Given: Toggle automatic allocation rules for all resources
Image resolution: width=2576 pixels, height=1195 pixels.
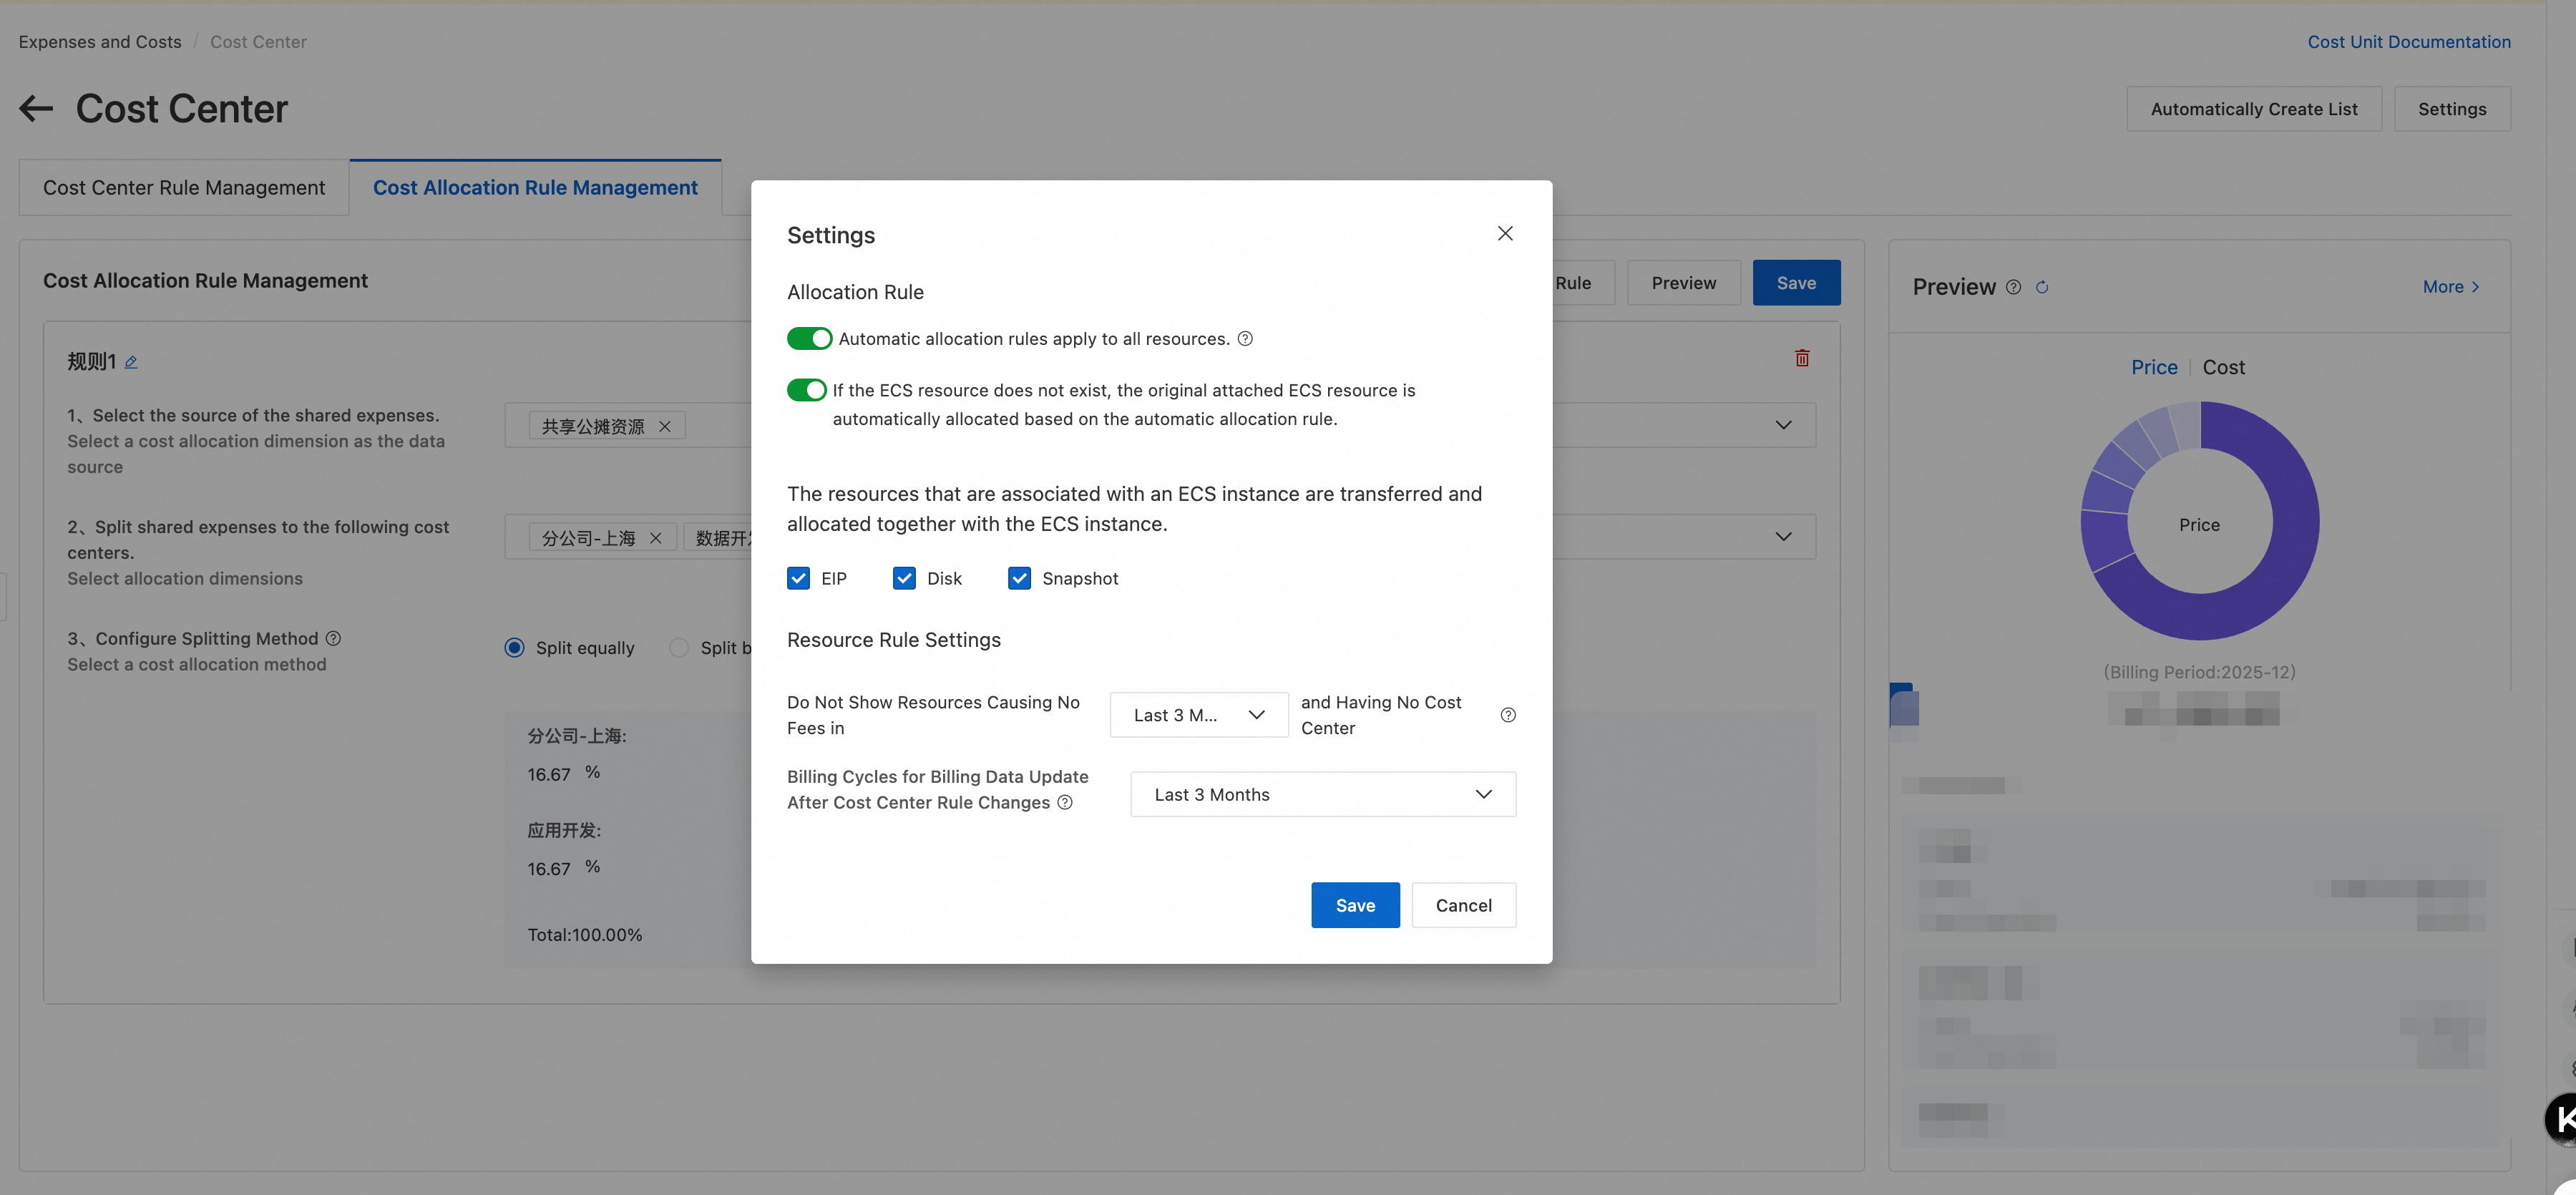Looking at the screenshot, I should click(x=809, y=339).
